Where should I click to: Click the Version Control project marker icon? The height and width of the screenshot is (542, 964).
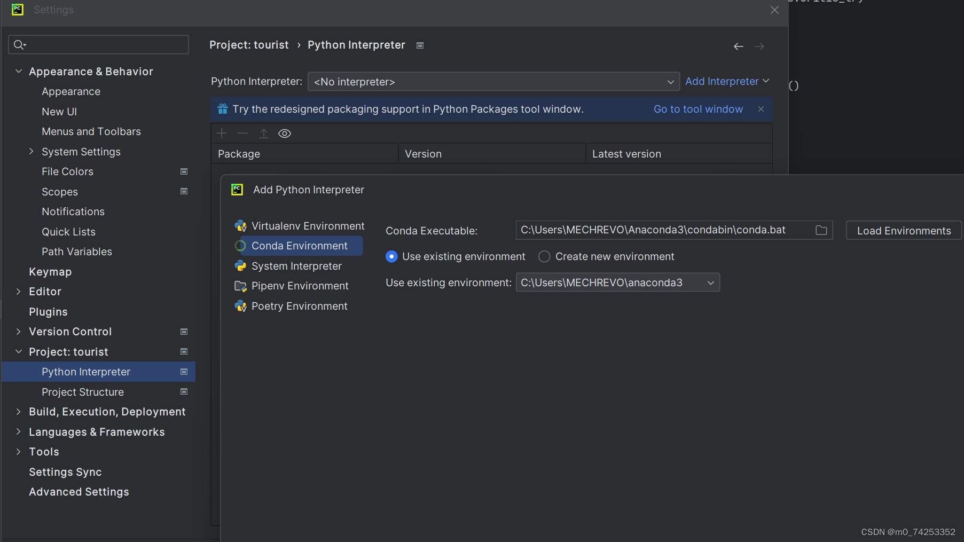click(x=184, y=332)
